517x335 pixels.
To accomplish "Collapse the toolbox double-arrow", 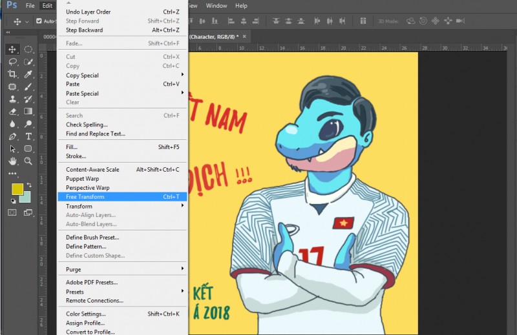I will point(8,32).
